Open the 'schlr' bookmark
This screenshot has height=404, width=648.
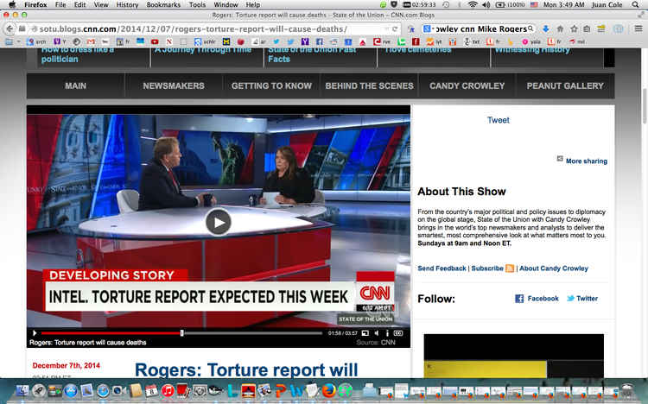(205, 41)
